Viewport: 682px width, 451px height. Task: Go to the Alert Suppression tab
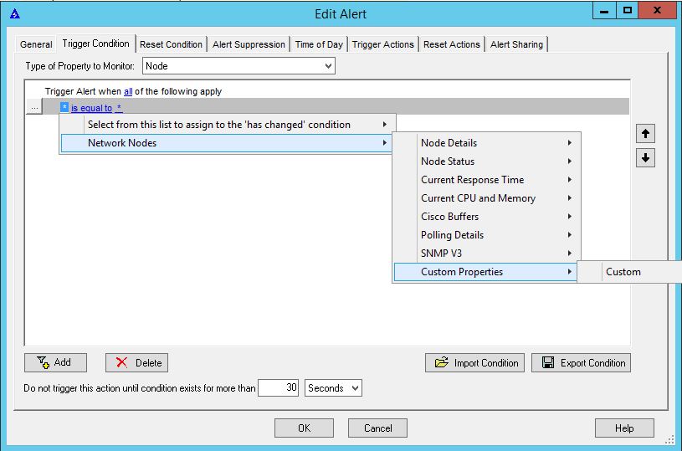pos(249,44)
